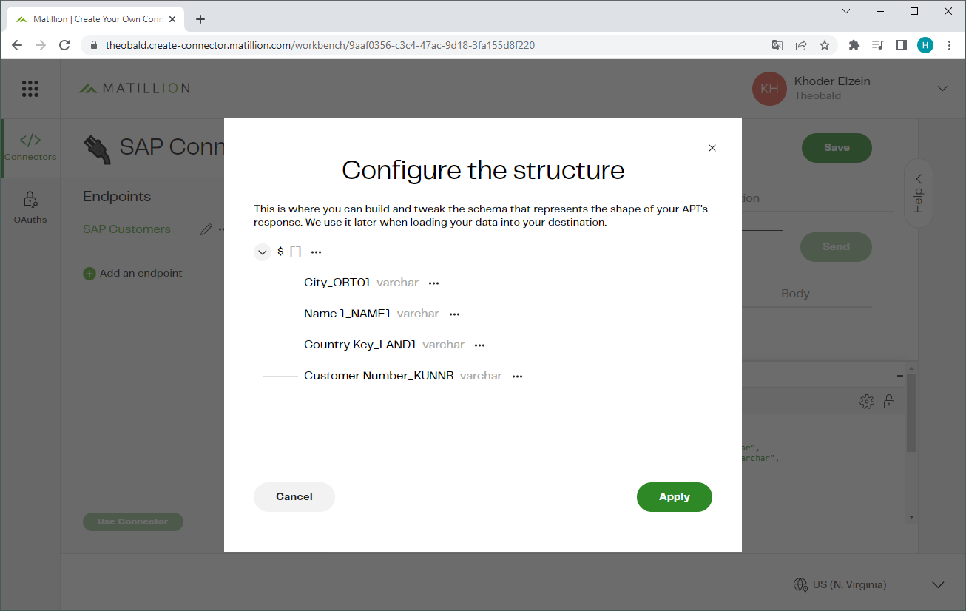The width and height of the screenshot is (966, 611).
Task: Open options menu for Country Key_LAND1 field
Action: pyautogui.click(x=480, y=345)
